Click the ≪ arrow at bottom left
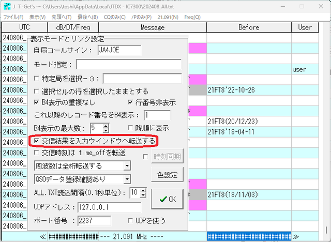The width and height of the screenshot is (331, 242). pyautogui.click(x=42, y=236)
